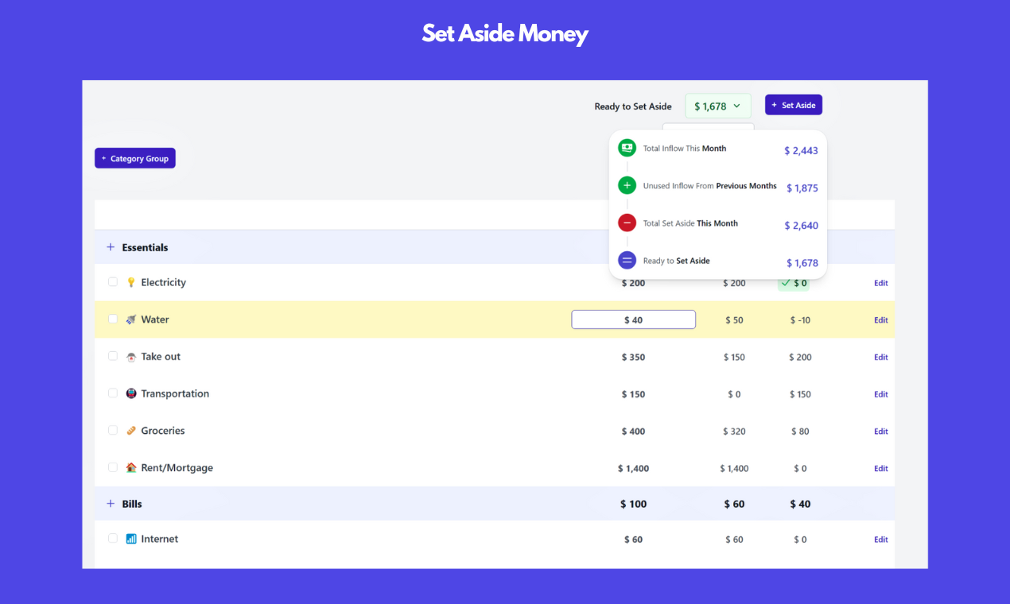
Task: Click the $ 320 value in the Groceries row
Action: [x=734, y=432]
